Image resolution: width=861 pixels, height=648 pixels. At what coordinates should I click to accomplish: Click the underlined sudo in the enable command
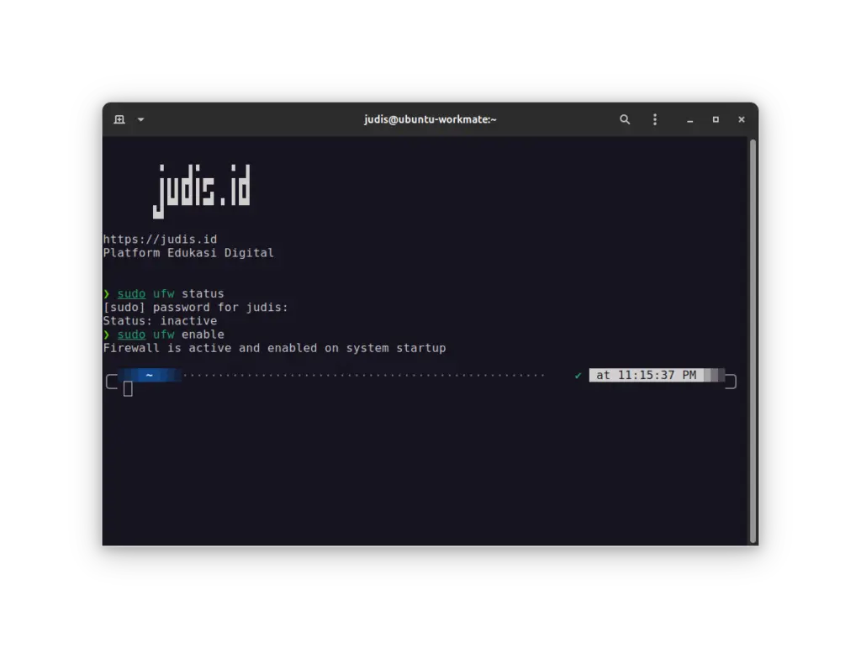click(x=131, y=334)
